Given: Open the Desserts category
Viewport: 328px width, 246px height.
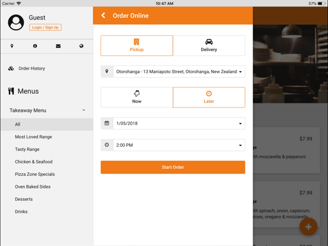Looking at the screenshot, I should (x=24, y=199).
